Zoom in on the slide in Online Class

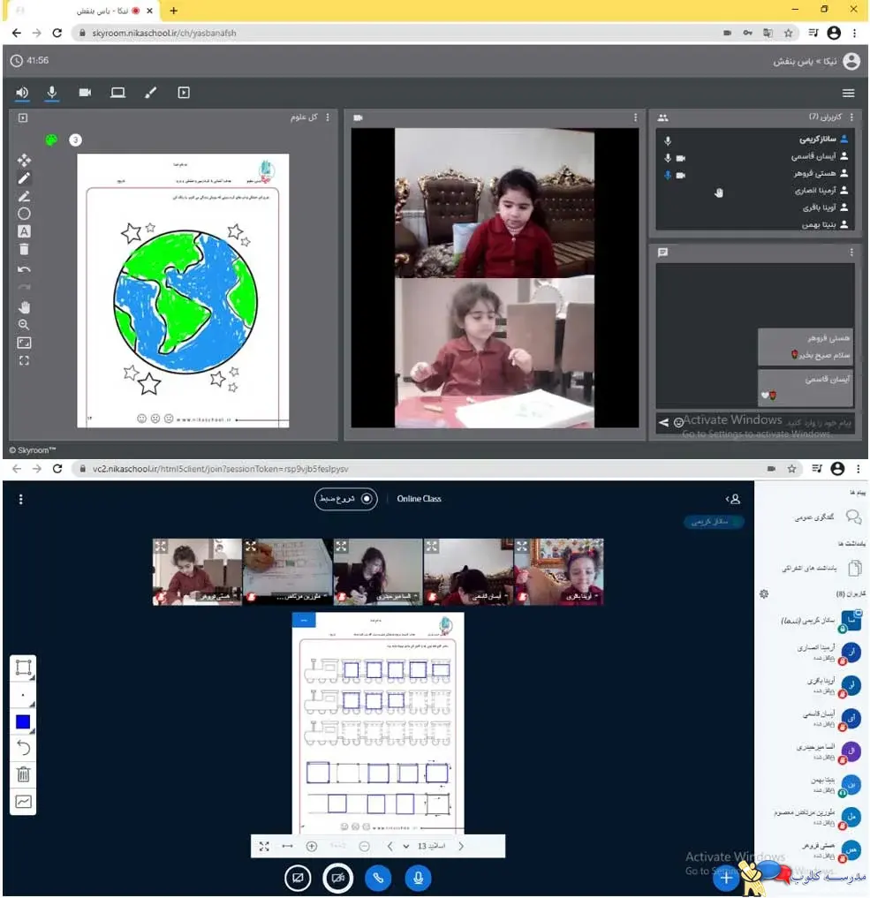pyautogui.click(x=312, y=847)
